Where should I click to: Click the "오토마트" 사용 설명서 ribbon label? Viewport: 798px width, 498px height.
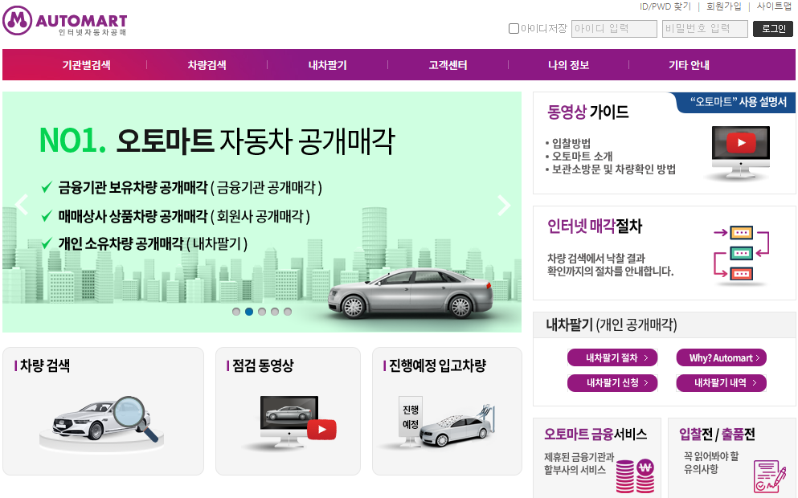[x=739, y=102]
